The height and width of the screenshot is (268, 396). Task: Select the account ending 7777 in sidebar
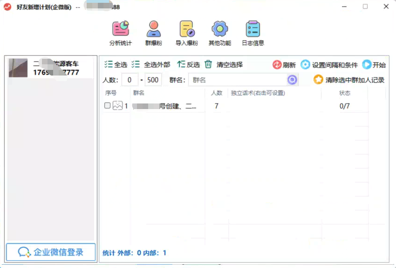click(x=51, y=68)
